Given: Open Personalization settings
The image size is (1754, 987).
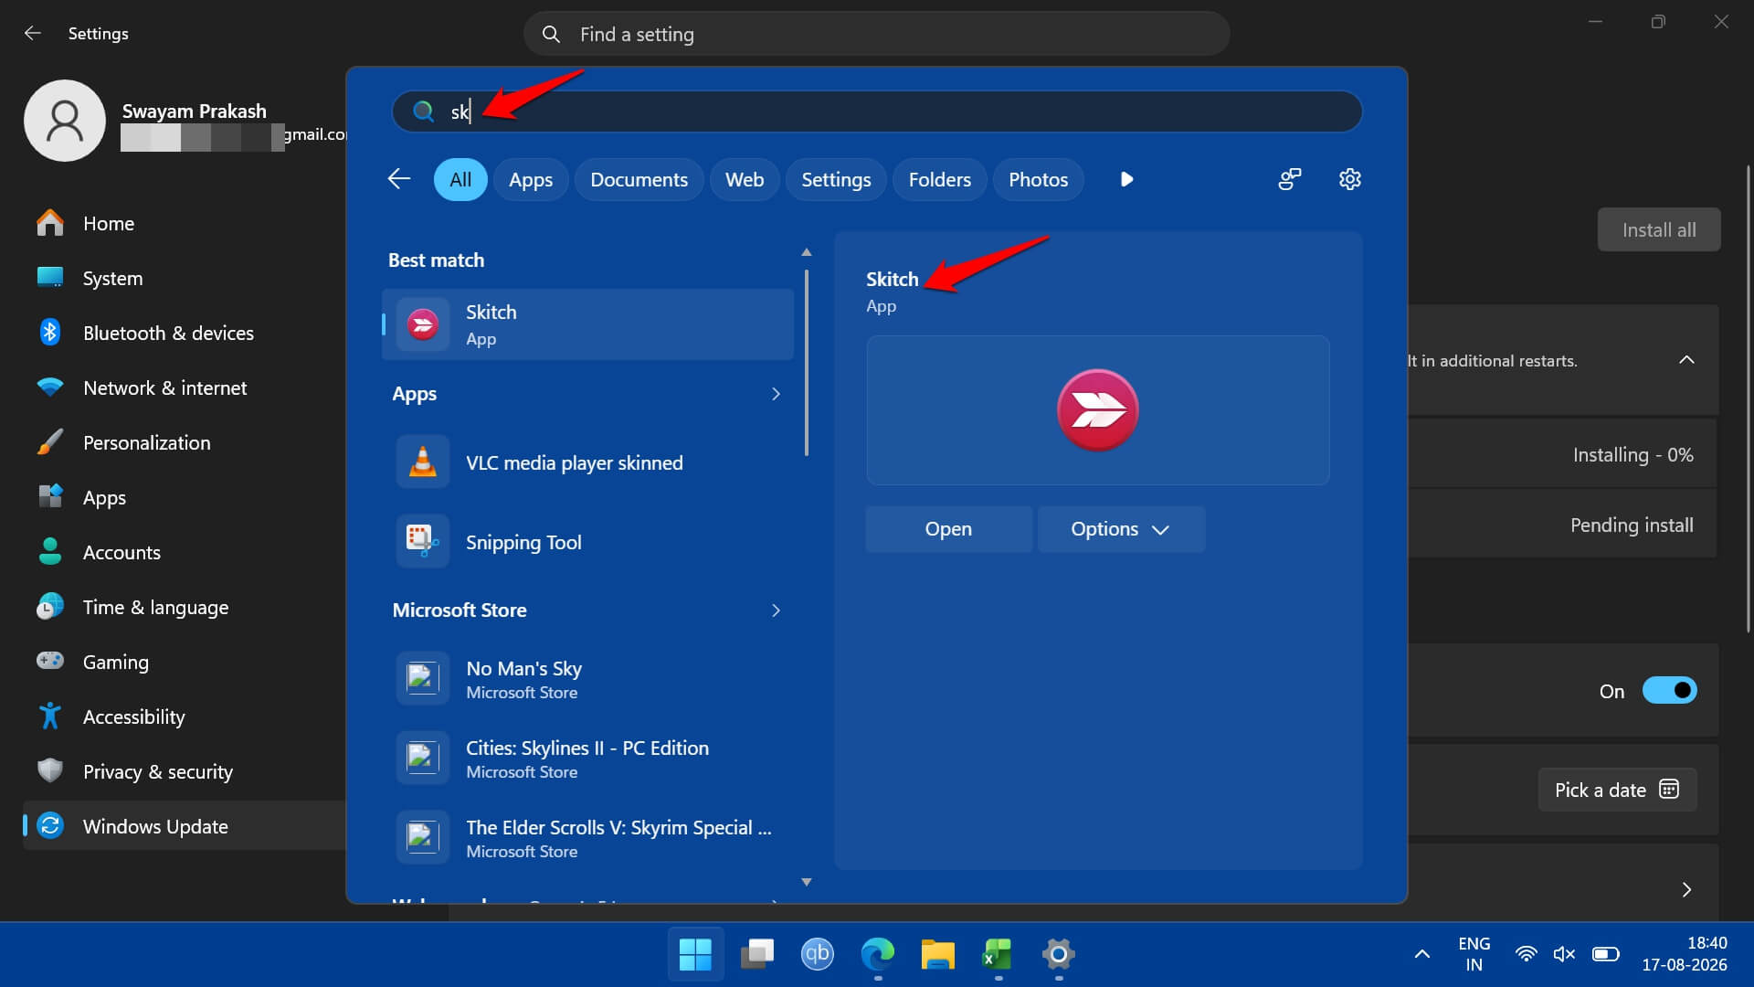Looking at the screenshot, I should pyautogui.click(x=185, y=443).
